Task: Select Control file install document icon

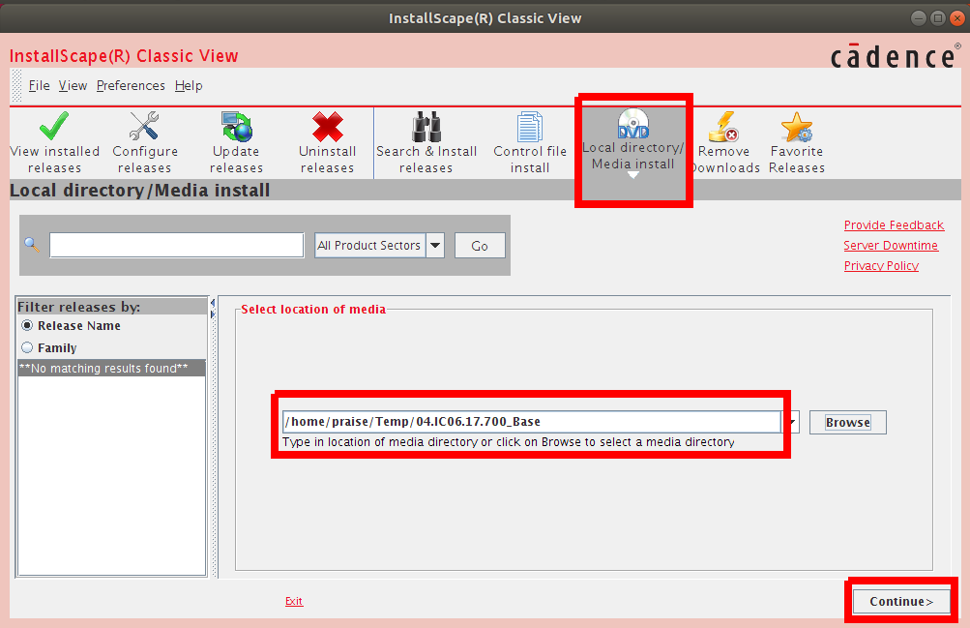Action: point(530,127)
